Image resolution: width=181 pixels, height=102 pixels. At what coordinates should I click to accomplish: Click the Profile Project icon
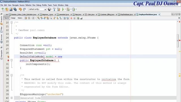click(x=74, y=9)
